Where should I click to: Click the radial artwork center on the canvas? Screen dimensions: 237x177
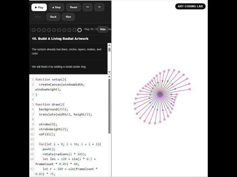160,94
